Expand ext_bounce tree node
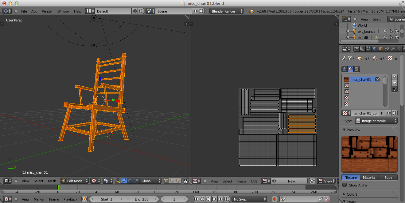This screenshot has height=203, width=405. pos(348,31)
